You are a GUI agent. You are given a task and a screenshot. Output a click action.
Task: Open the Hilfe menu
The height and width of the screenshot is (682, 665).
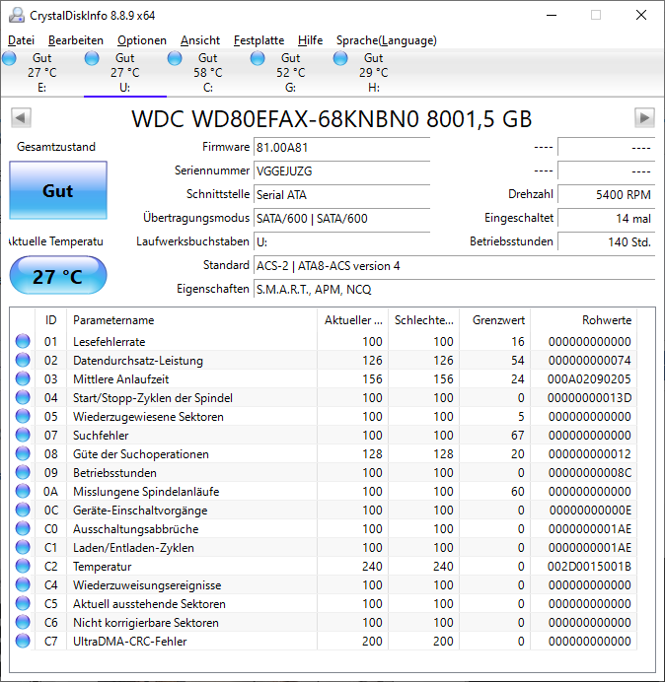click(x=311, y=40)
